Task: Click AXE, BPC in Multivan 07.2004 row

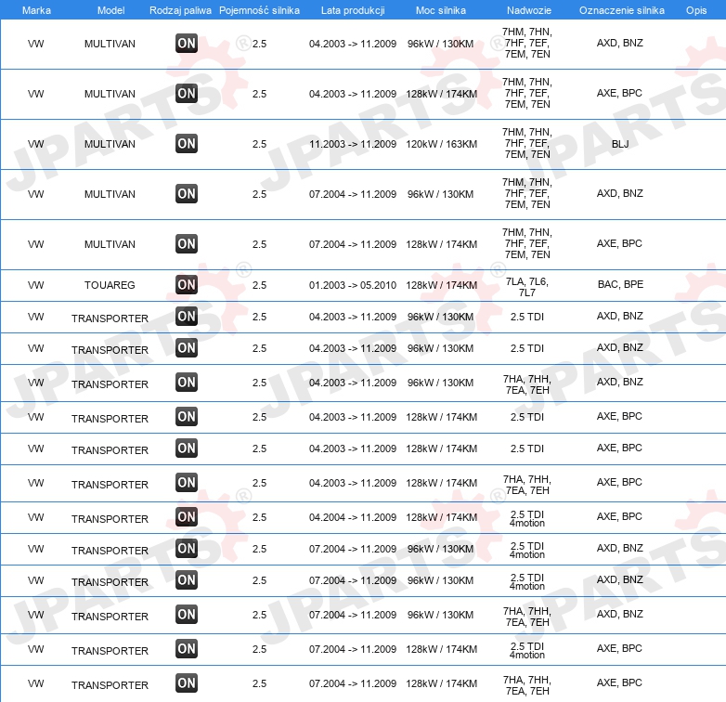Action: point(619,243)
